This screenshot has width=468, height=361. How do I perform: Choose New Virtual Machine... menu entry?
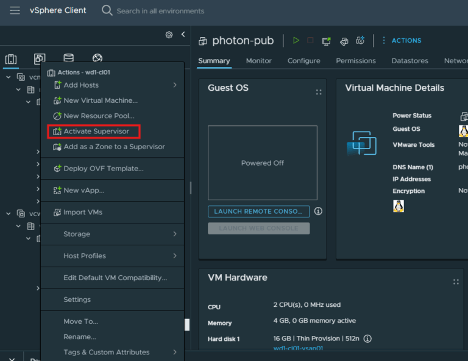pos(112,100)
